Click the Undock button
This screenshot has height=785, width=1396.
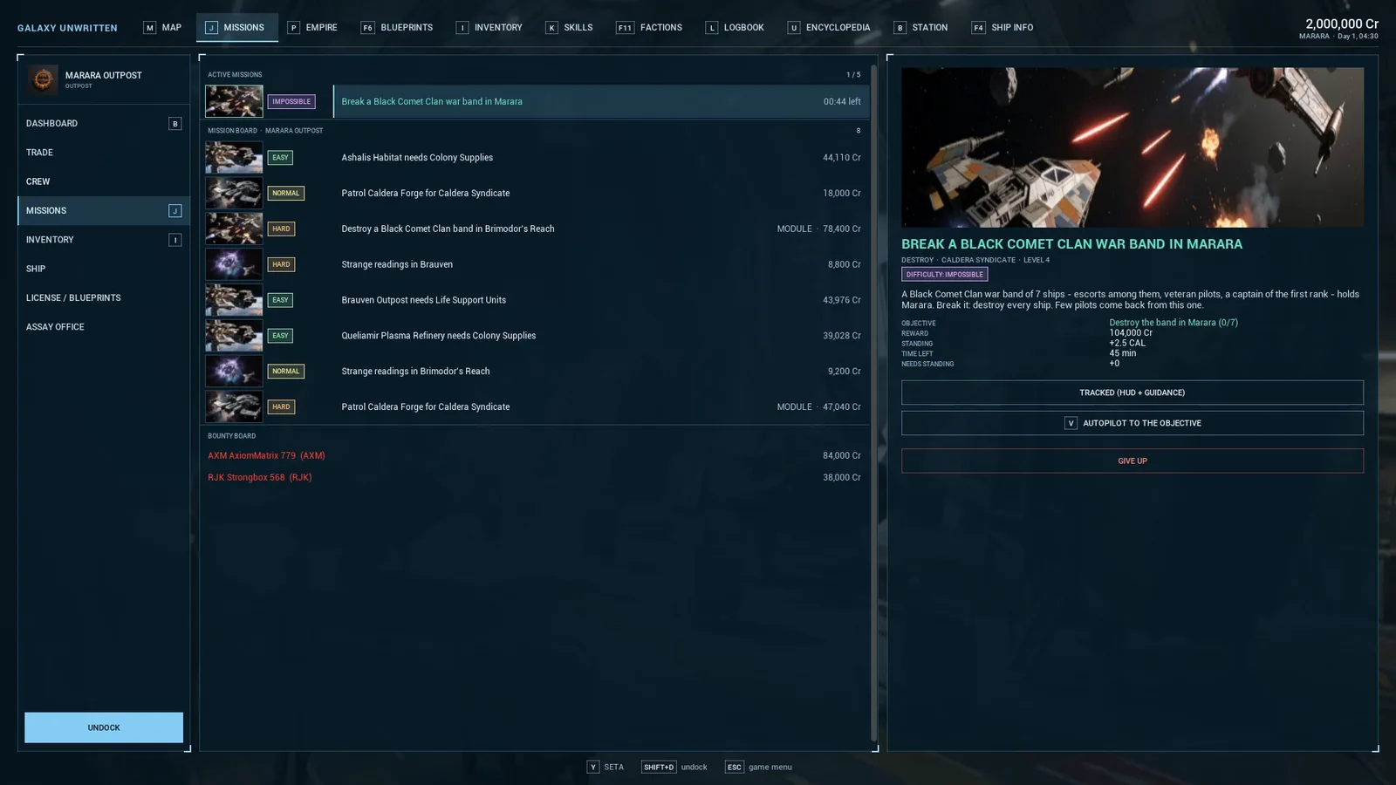(x=104, y=727)
